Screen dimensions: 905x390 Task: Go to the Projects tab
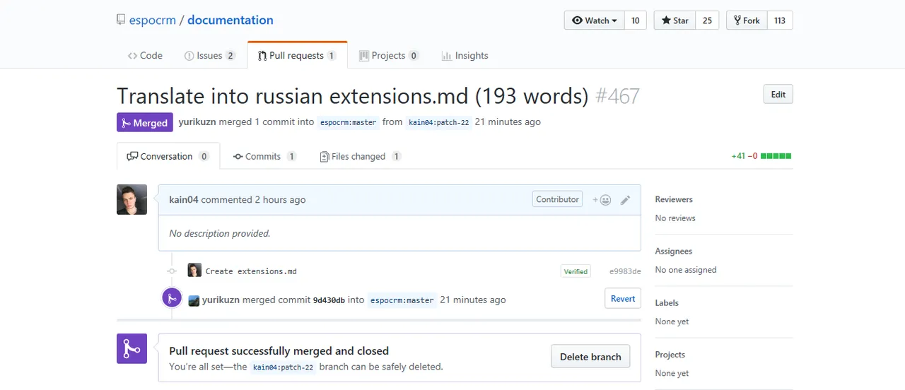(389, 55)
